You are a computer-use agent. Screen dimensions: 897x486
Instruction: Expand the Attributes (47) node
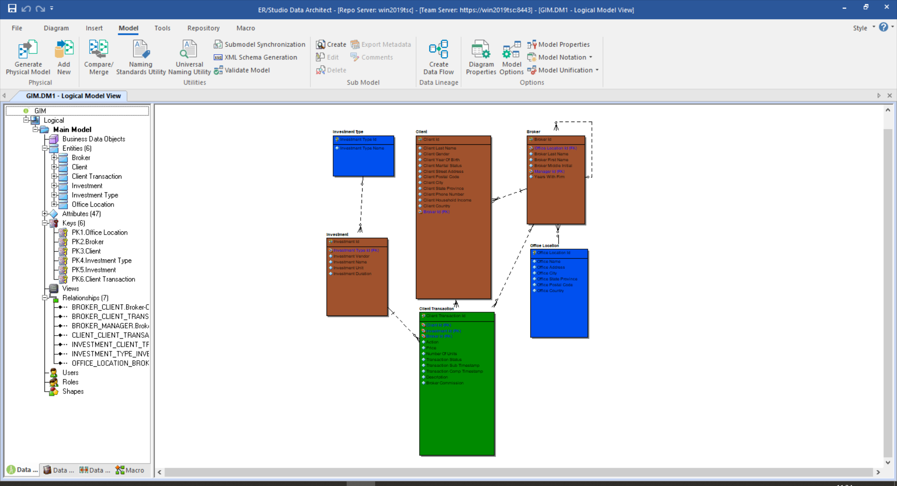pyautogui.click(x=45, y=214)
